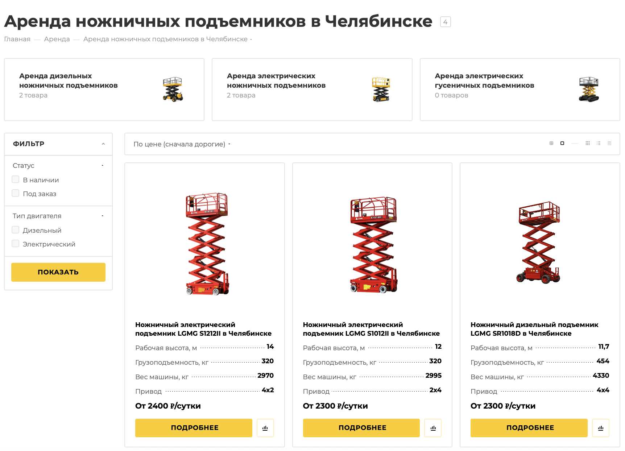This screenshot has height=451, width=625.
Task: Enable the "Дизельный" engine type filter
Action: (16, 230)
